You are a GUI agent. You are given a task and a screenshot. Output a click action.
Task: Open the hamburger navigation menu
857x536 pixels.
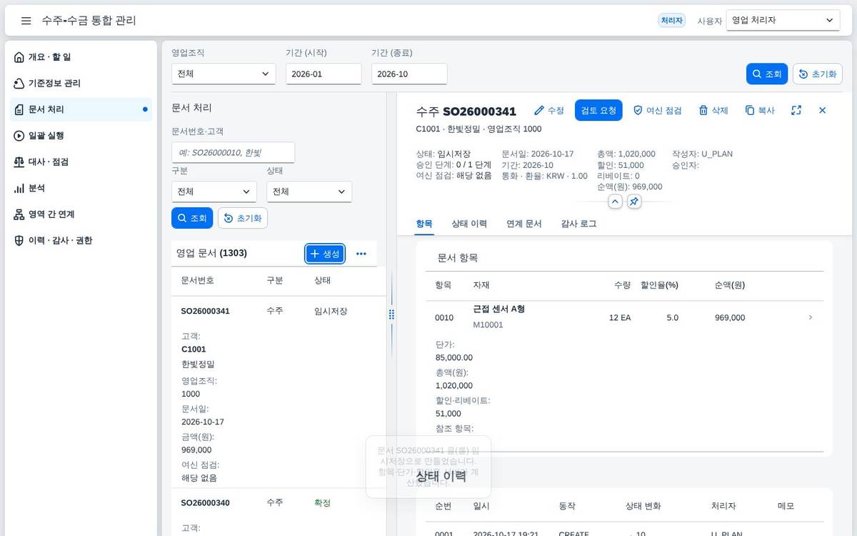tap(26, 21)
